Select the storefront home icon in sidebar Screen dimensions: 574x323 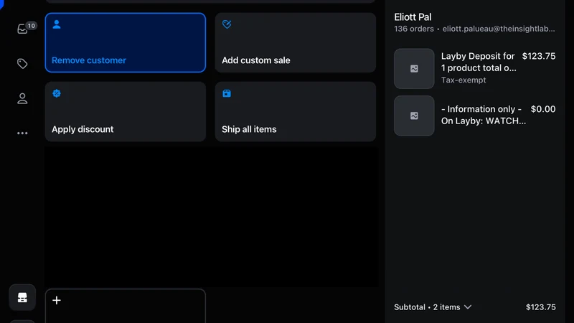pyautogui.click(x=22, y=297)
